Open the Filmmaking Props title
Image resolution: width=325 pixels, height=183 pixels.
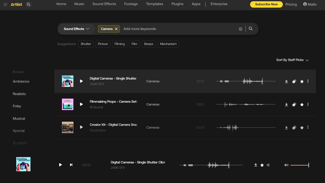(x=113, y=102)
